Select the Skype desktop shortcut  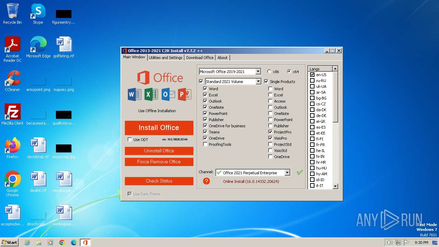pyautogui.click(x=38, y=14)
